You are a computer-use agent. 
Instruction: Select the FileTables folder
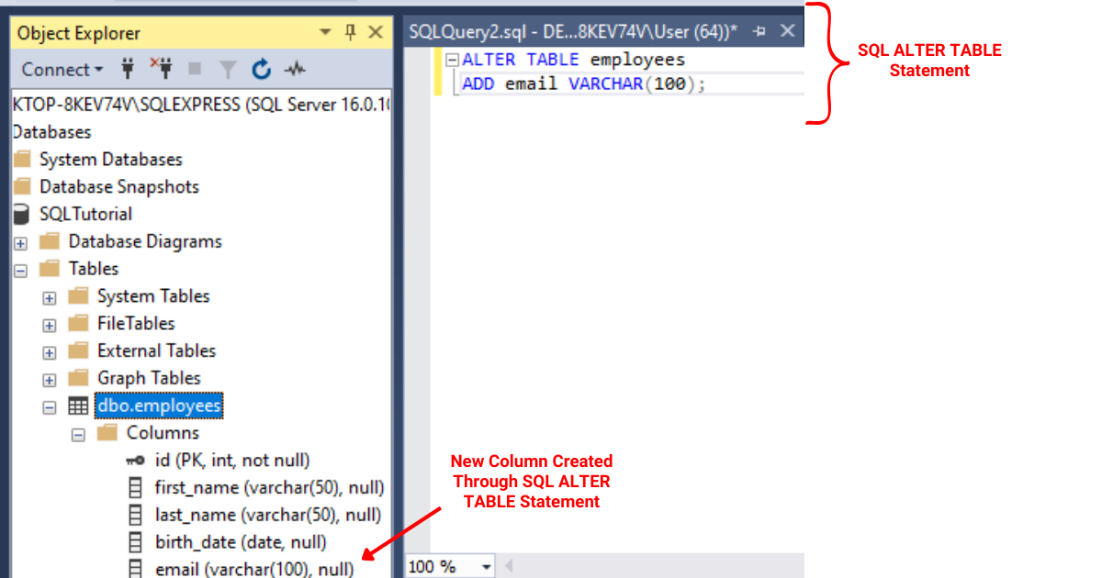coord(136,323)
